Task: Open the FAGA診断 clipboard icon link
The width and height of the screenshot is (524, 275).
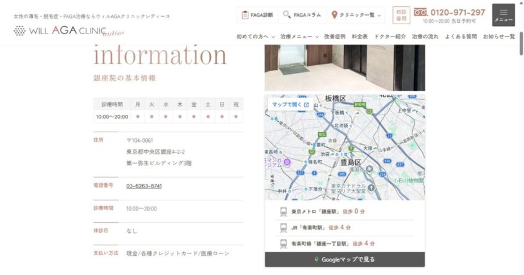Action: click(245, 15)
